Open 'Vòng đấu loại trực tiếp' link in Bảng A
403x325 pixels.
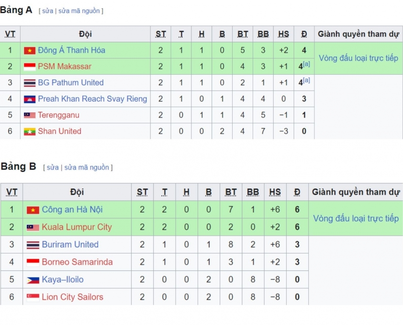point(358,58)
